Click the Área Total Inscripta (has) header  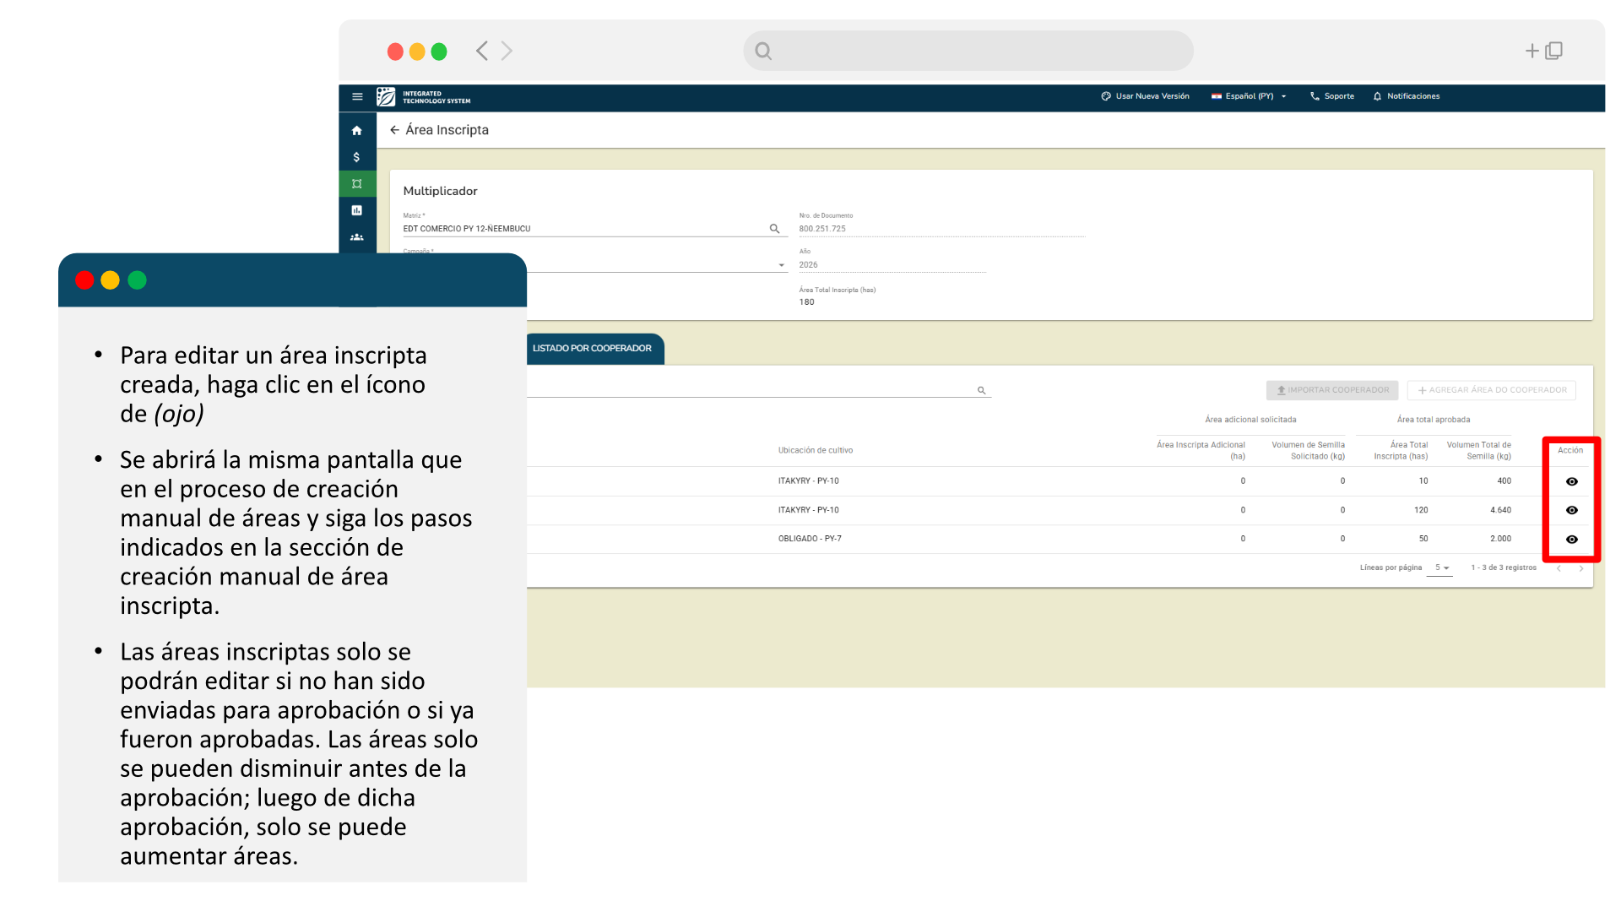(1401, 451)
